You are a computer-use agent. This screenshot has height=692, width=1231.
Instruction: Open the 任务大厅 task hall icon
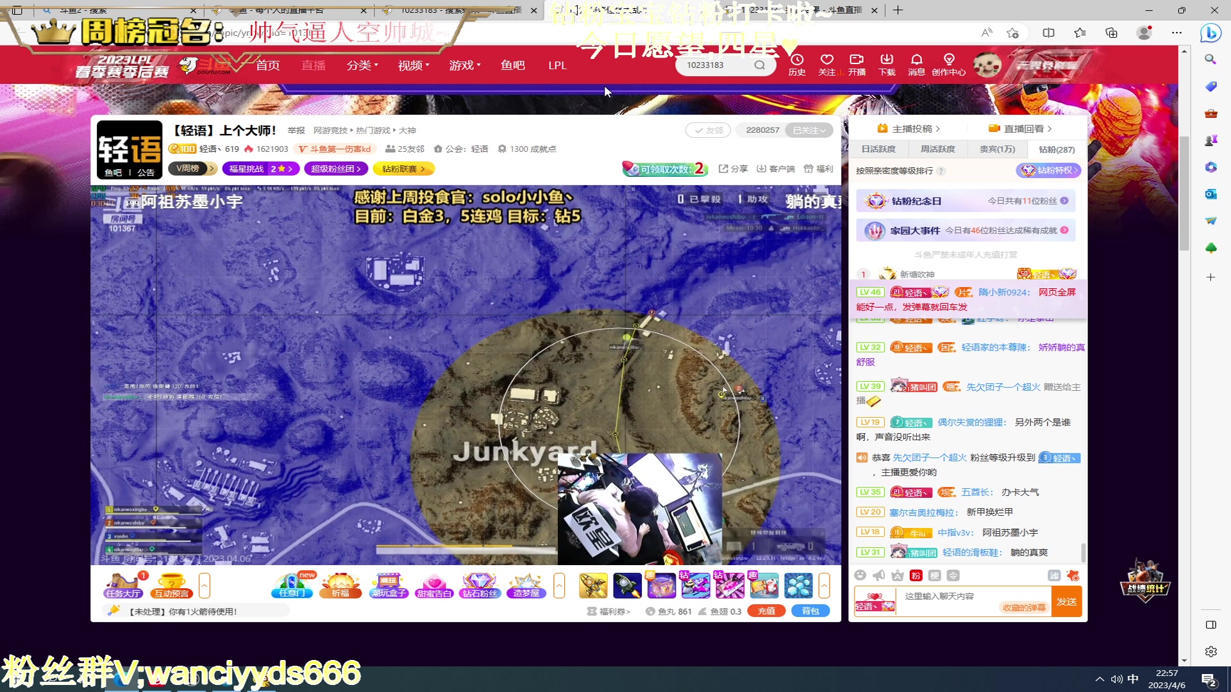[x=123, y=586]
